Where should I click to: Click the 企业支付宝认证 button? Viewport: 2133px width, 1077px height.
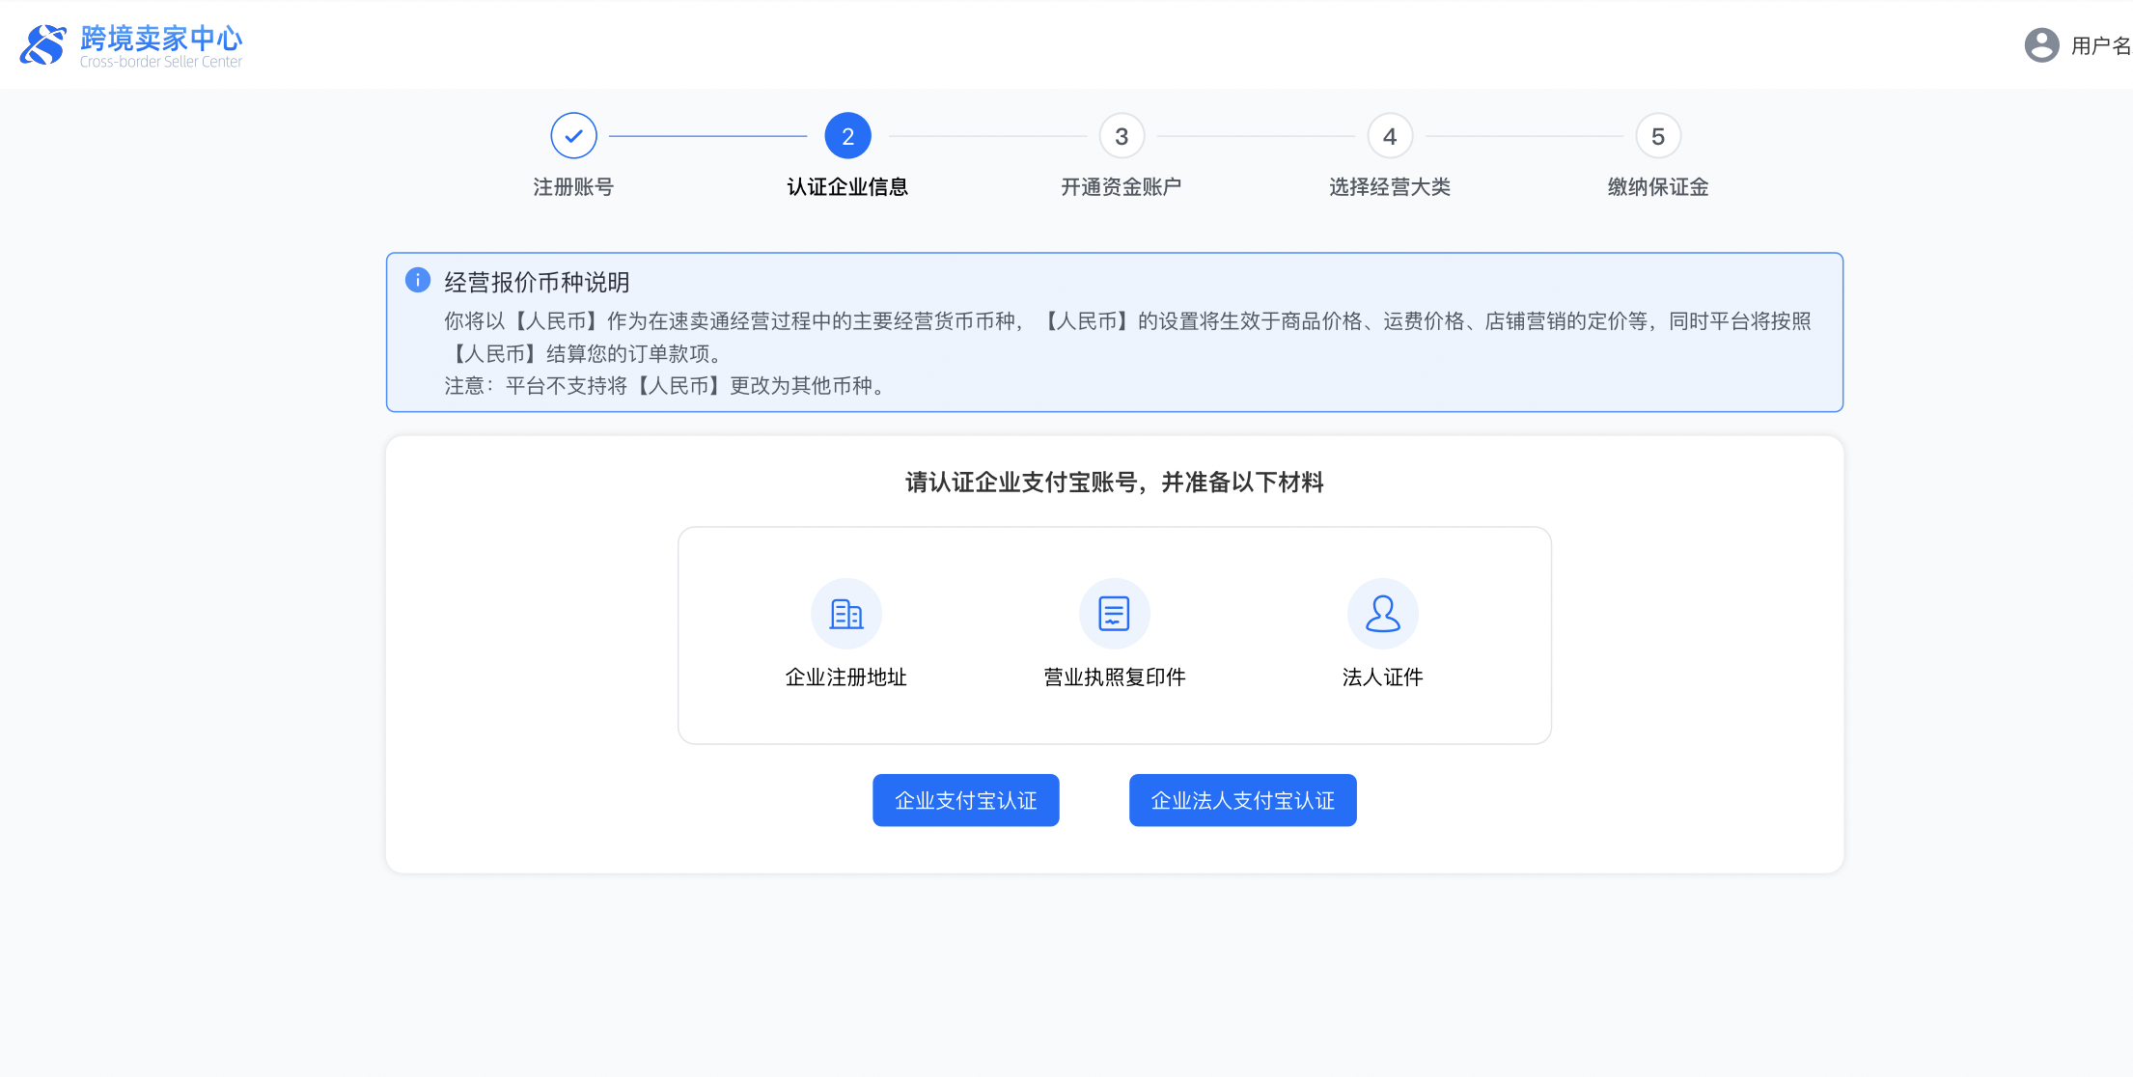(965, 800)
